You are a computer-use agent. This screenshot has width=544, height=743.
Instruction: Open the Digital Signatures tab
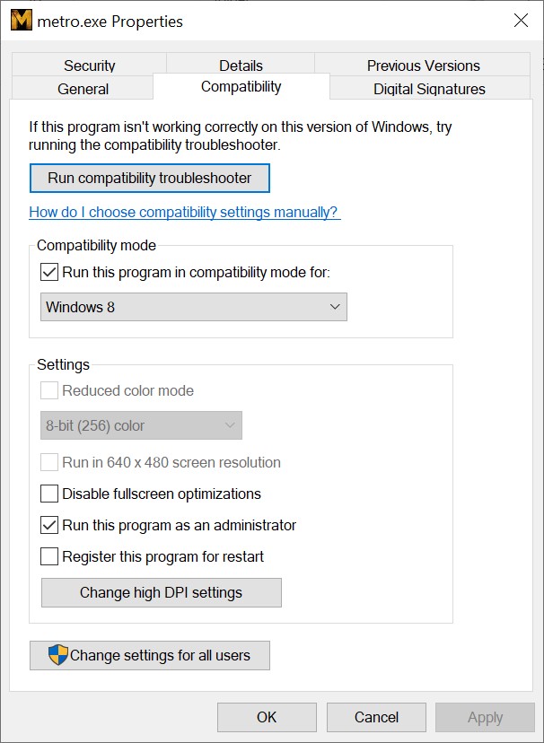429,89
